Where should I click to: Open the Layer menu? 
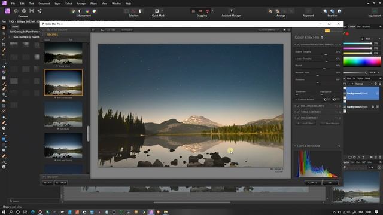point(57,4)
